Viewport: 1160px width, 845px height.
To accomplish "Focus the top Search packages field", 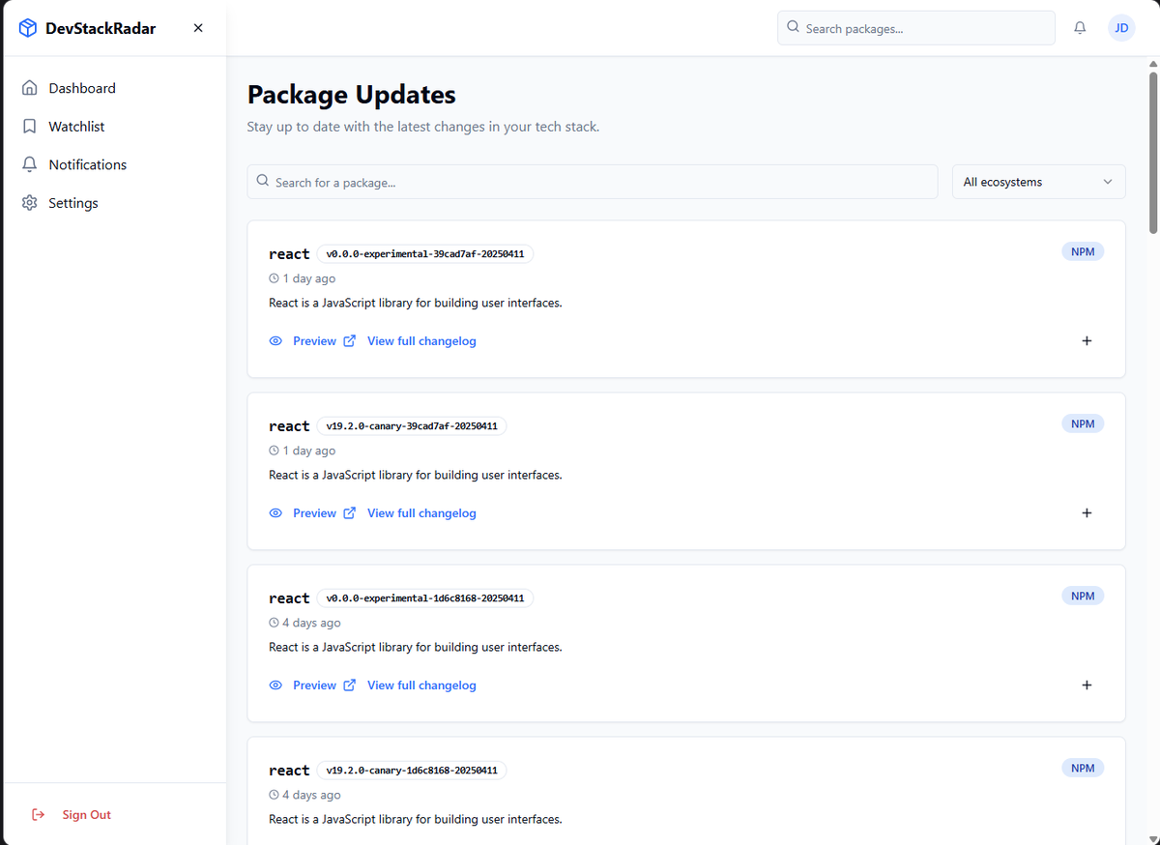I will coord(916,28).
